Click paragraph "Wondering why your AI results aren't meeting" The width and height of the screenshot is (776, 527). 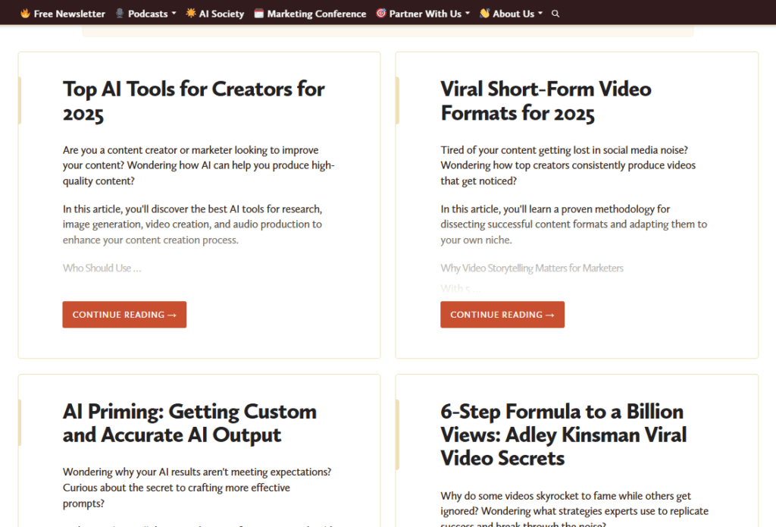[x=197, y=488]
